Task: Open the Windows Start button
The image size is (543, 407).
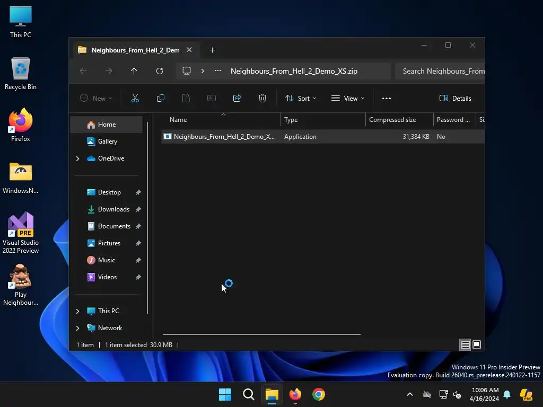Action: click(x=225, y=394)
